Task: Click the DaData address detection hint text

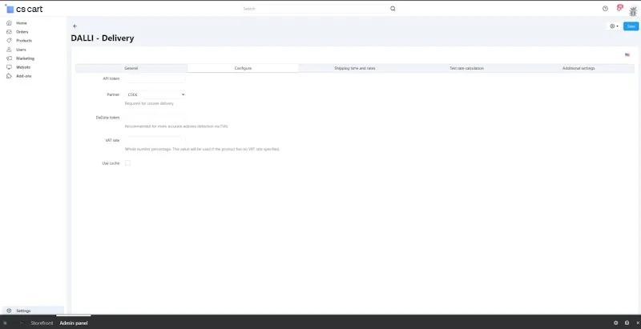Action: (176, 126)
